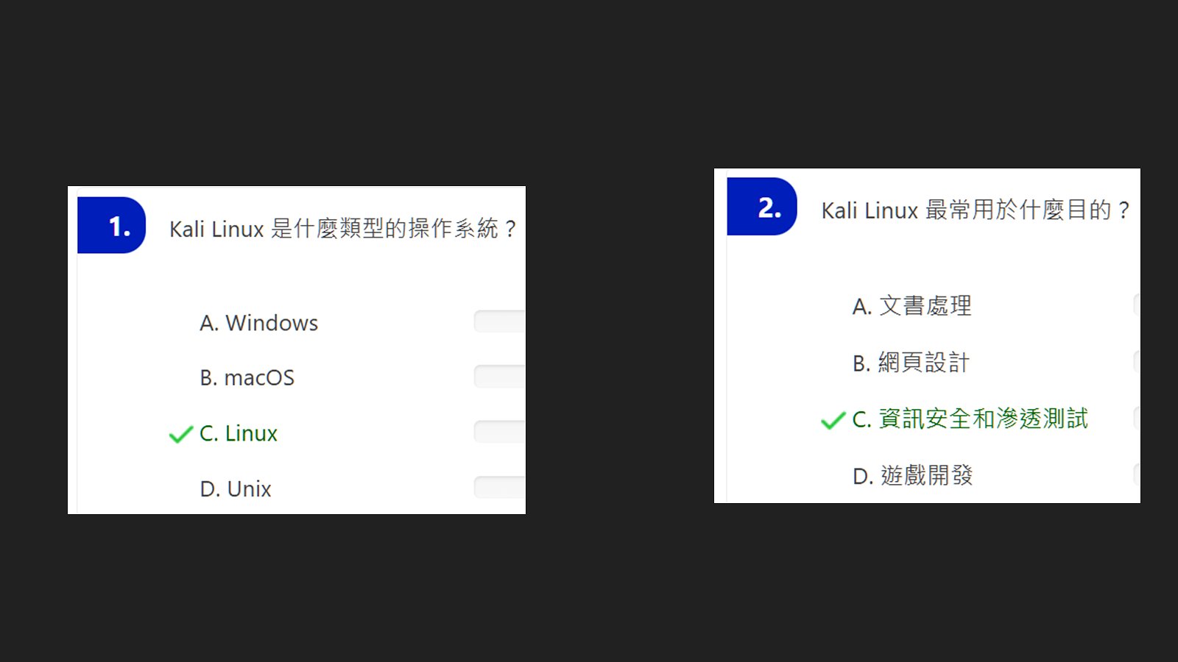Click question text "Kali Linux 最常用於什麼目的？"
Viewport: 1178px width, 662px height.
(976, 210)
